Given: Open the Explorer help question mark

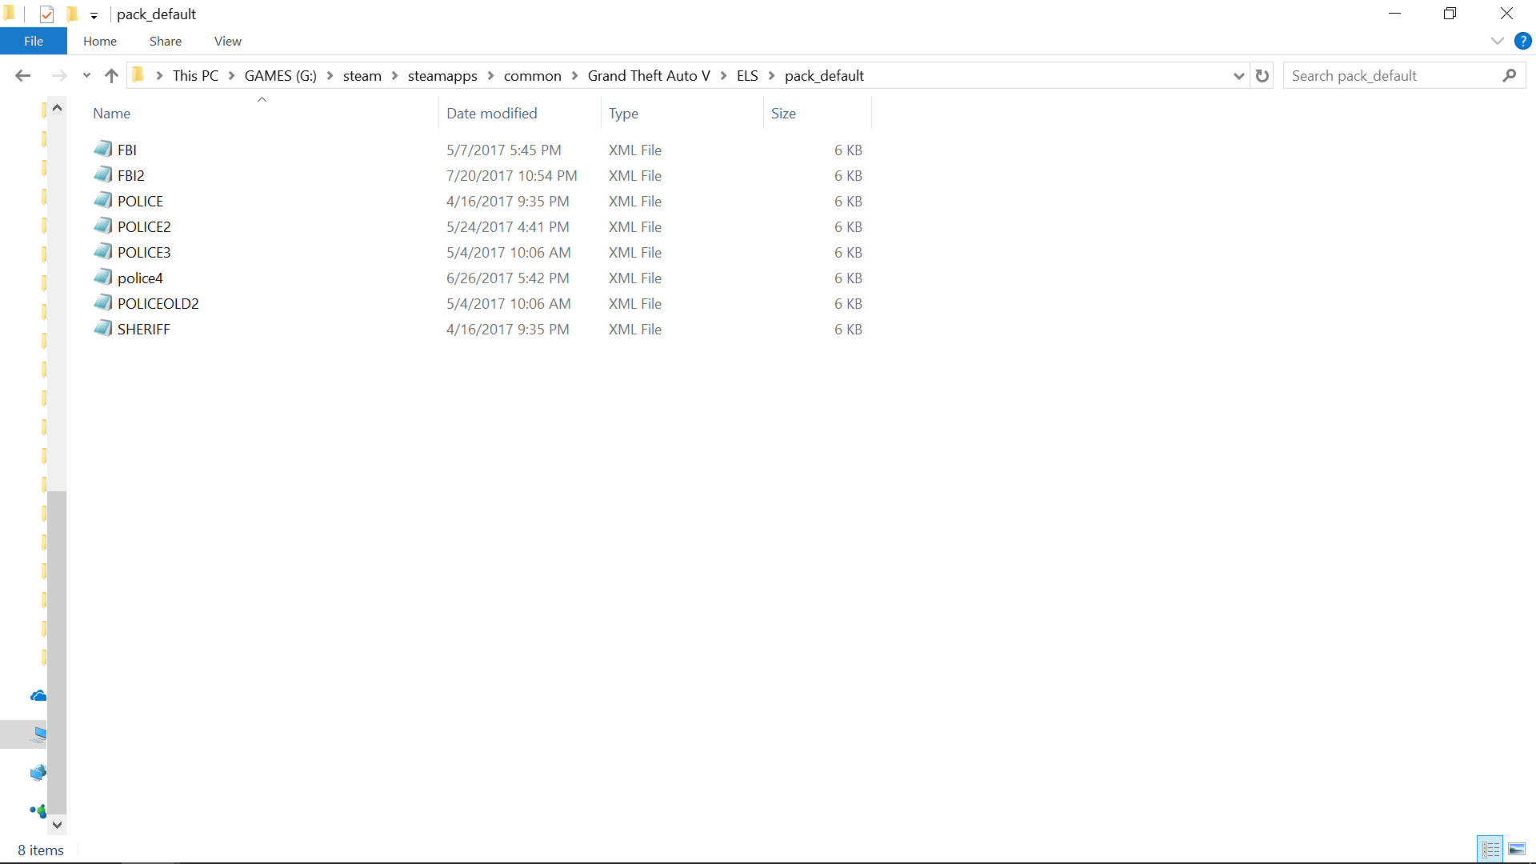Looking at the screenshot, I should [1522, 41].
